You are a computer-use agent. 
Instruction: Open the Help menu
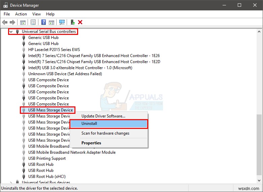[50, 14]
